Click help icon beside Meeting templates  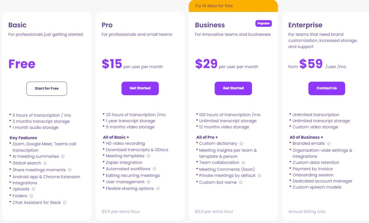(x=148, y=156)
